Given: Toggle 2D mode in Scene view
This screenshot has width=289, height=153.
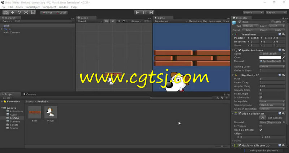Looking at the screenshot, I should [106, 21].
